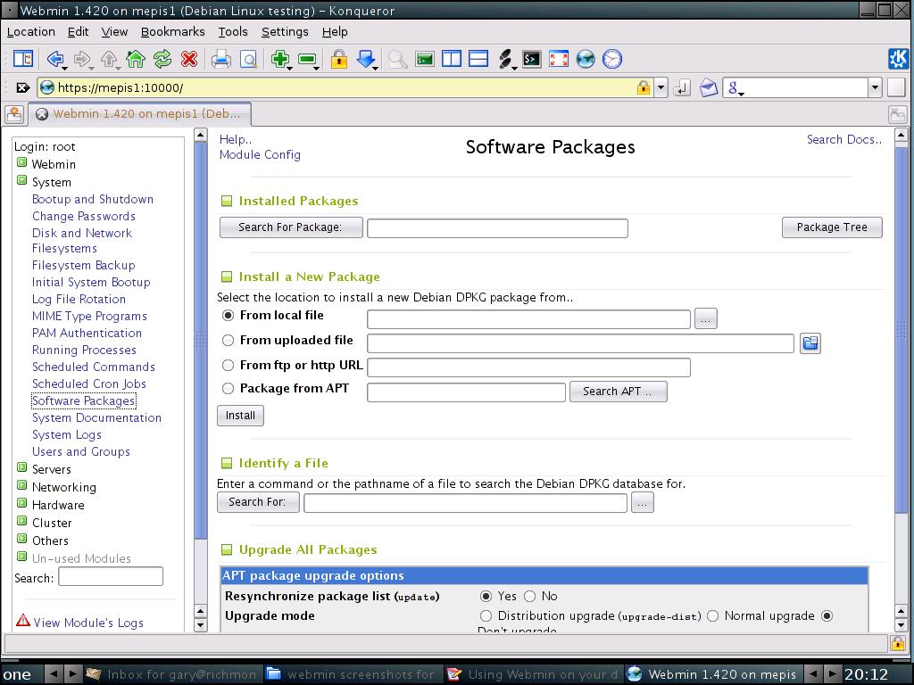Open the View menu
The height and width of the screenshot is (685, 914).
click(114, 32)
